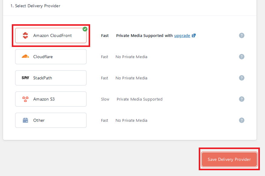The height and width of the screenshot is (176, 265).
Task: Click 'Fast' label in StackPath row
Action: tap(104, 78)
